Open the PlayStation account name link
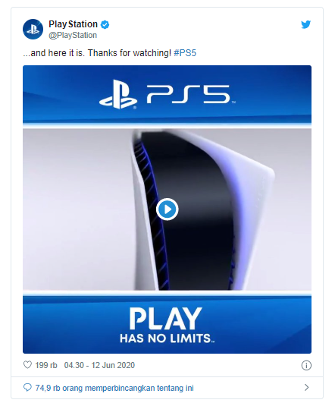Screen dimensions: 335x403 (73, 24)
